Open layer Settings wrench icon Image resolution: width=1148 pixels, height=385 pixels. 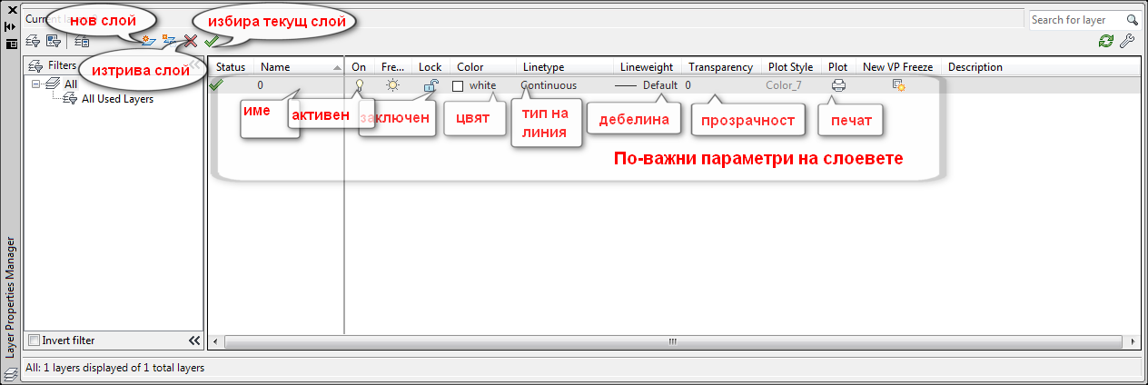tap(1127, 41)
